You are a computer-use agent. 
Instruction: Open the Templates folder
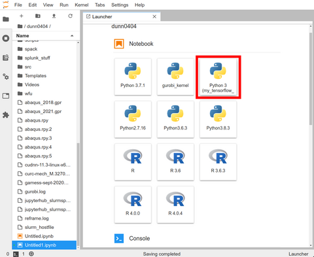[x=44, y=76]
